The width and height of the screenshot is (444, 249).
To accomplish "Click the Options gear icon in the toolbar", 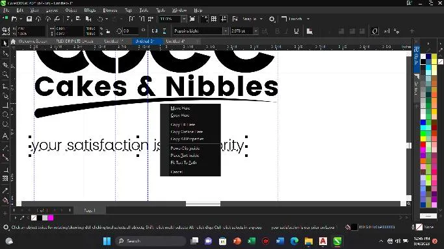I will [x=272, y=19].
